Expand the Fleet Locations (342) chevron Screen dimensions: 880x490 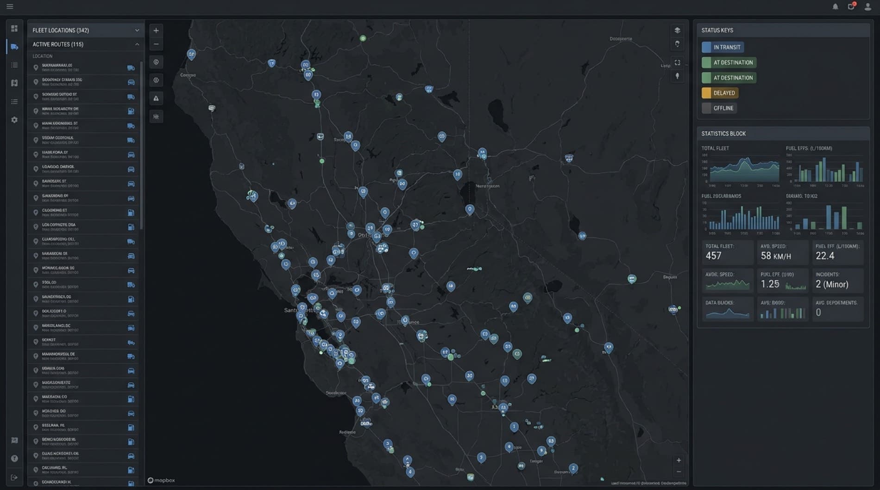[137, 31]
